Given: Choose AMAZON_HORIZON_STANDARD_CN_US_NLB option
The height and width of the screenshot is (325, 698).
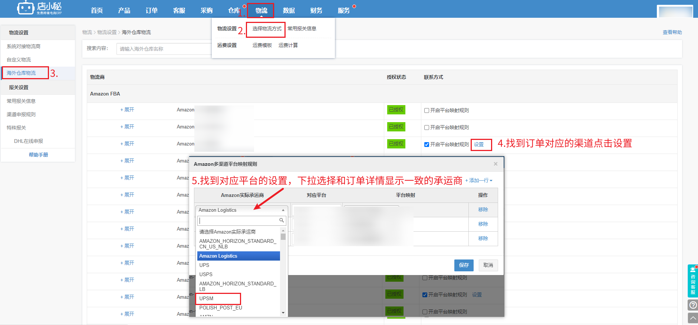Looking at the screenshot, I should coord(238,244).
